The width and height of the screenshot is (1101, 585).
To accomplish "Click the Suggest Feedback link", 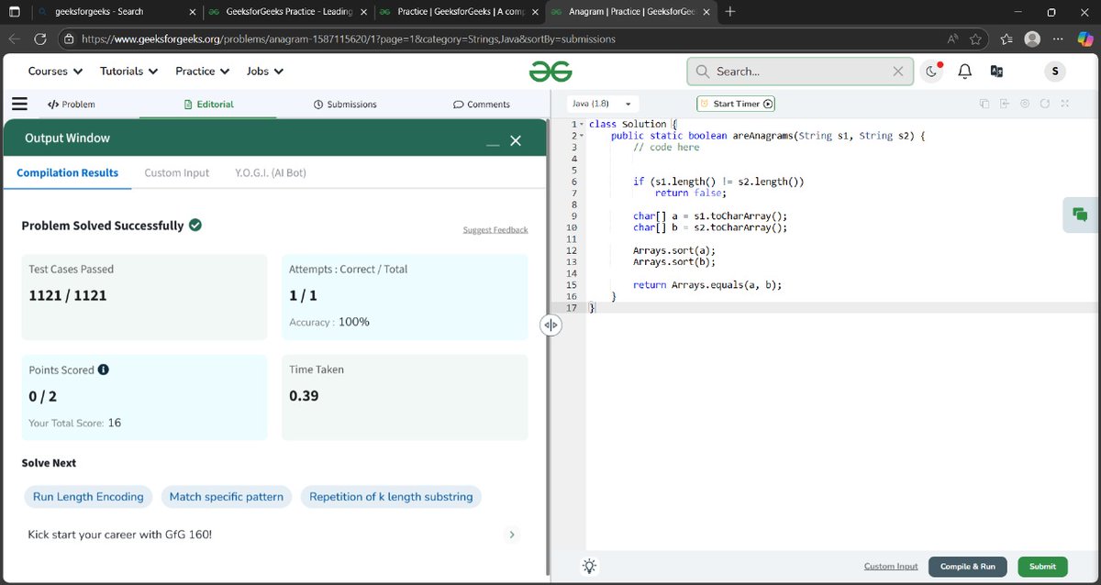I will tap(495, 229).
